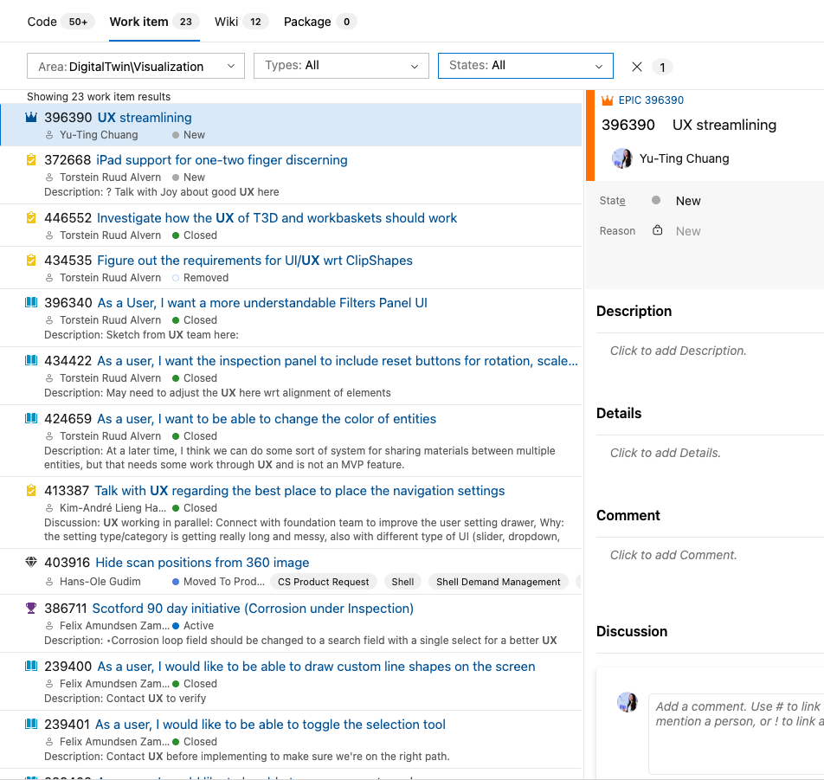Click the orange crown icon beside EPIC 396390
This screenshot has height=780, width=824.
(x=608, y=100)
